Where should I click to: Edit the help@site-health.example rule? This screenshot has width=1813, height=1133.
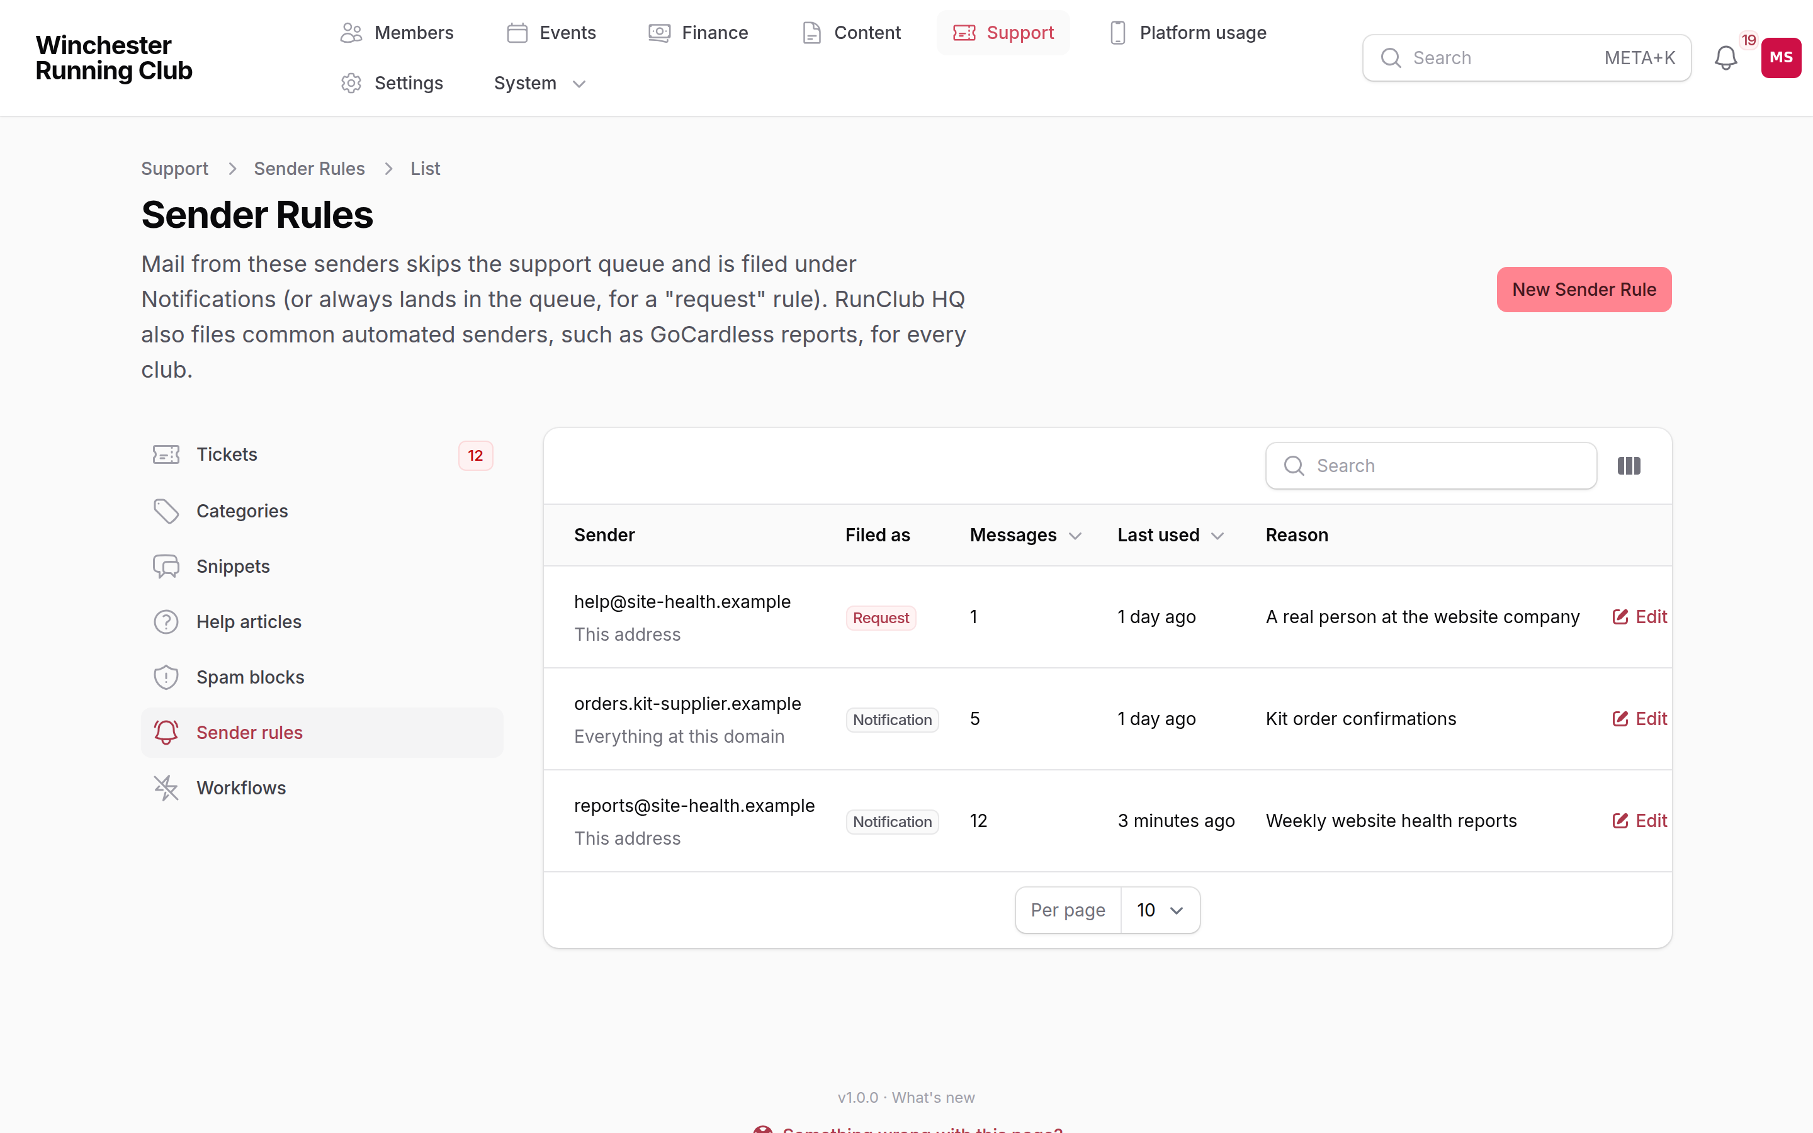click(x=1639, y=617)
